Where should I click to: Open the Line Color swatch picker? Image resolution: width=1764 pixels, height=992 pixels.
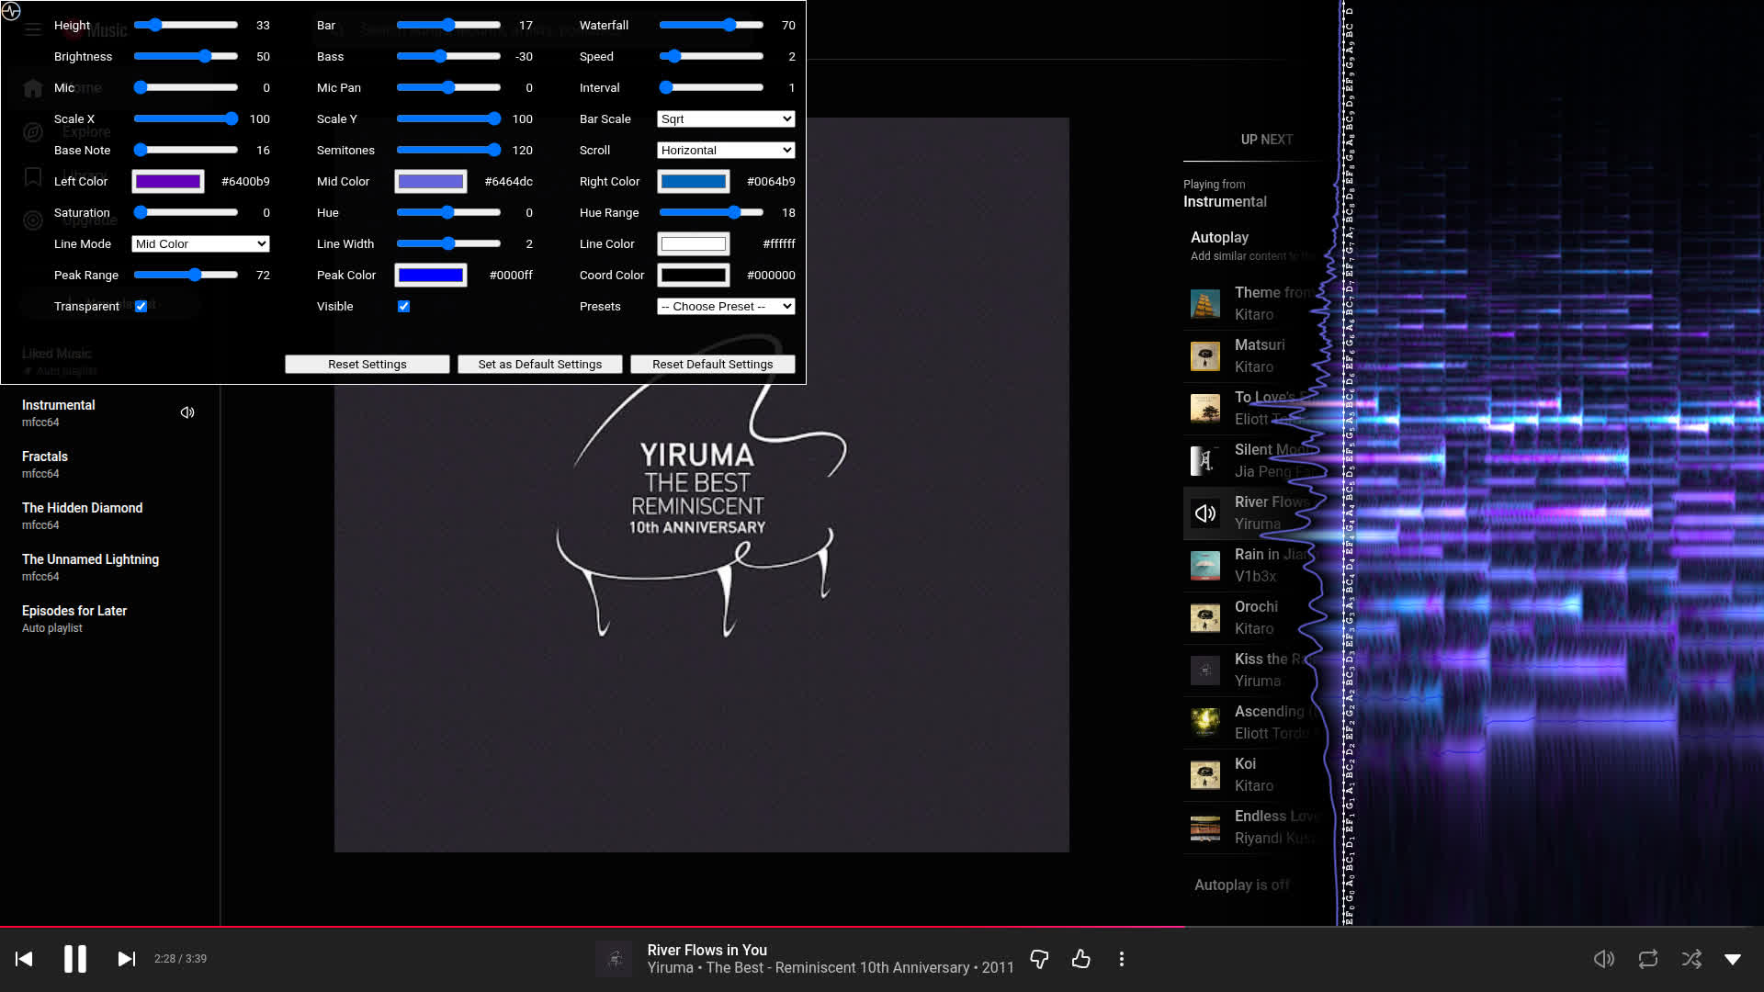(694, 244)
